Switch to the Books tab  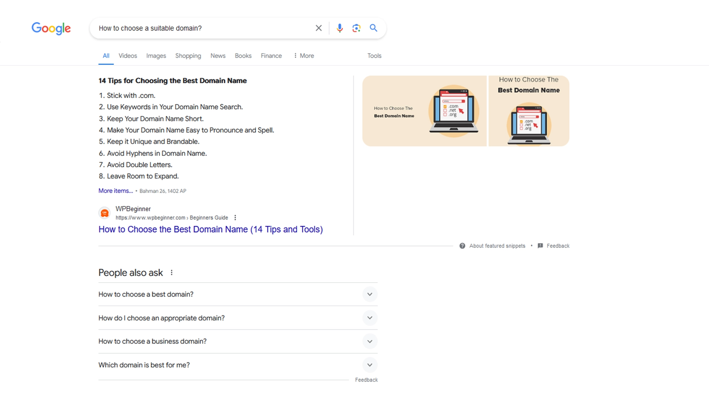point(243,56)
